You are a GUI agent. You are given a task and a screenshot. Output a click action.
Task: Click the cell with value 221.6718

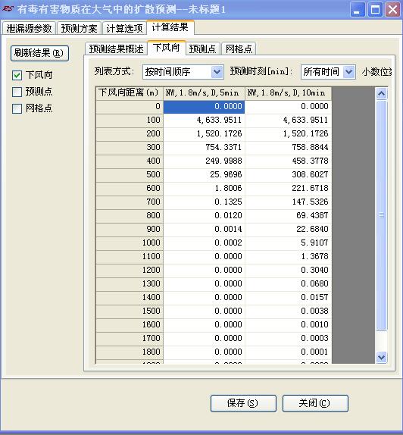tap(288, 189)
